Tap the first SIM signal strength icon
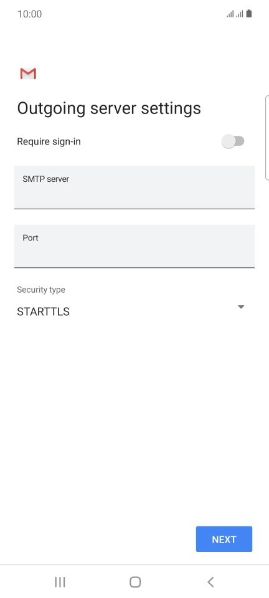 (230, 14)
